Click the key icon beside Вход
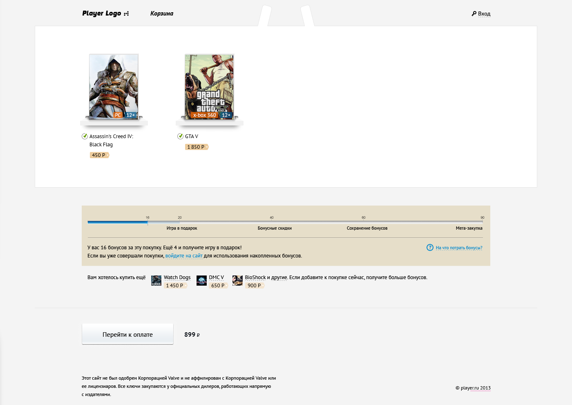The width and height of the screenshot is (572, 405). point(474,13)
